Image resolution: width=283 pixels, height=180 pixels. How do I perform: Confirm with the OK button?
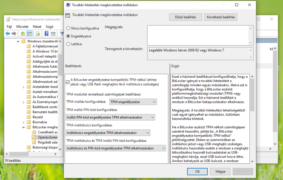(197, 172)
